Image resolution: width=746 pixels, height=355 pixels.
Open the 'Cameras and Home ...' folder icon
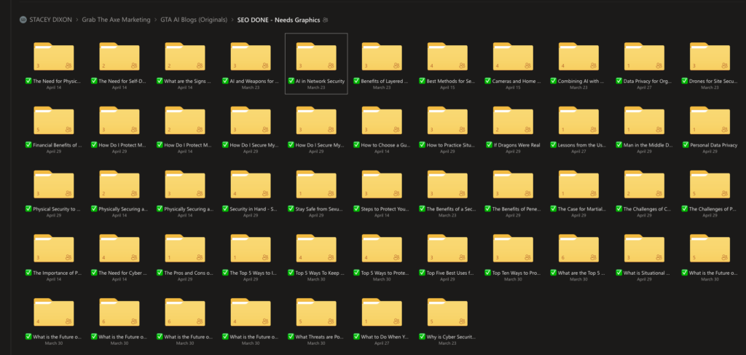(x=514, y=57)
